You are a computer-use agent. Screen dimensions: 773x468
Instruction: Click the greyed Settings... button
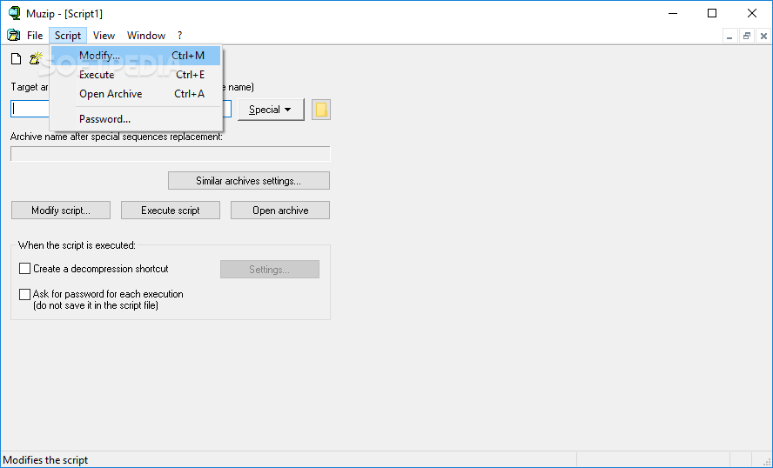click(270, 270)
